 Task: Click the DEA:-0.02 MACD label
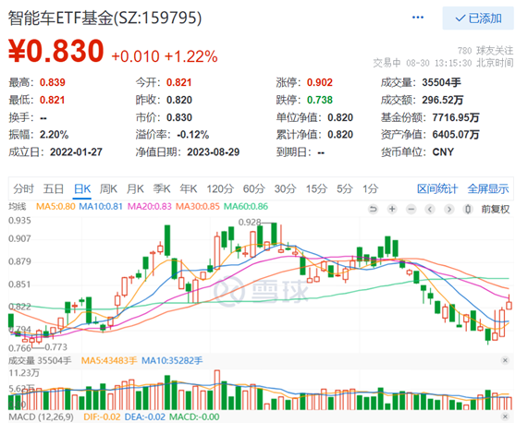click(145, 417)
